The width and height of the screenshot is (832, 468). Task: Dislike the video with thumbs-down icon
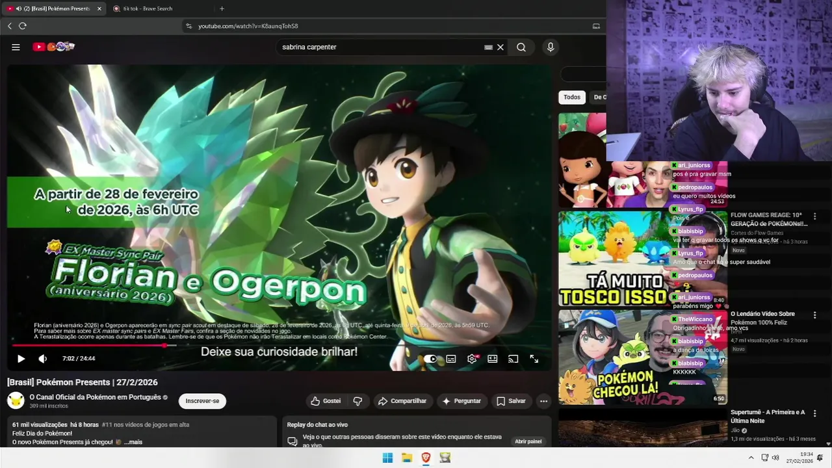357,401
